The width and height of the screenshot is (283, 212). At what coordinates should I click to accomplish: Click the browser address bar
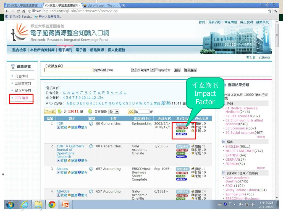tap(148, 11)
